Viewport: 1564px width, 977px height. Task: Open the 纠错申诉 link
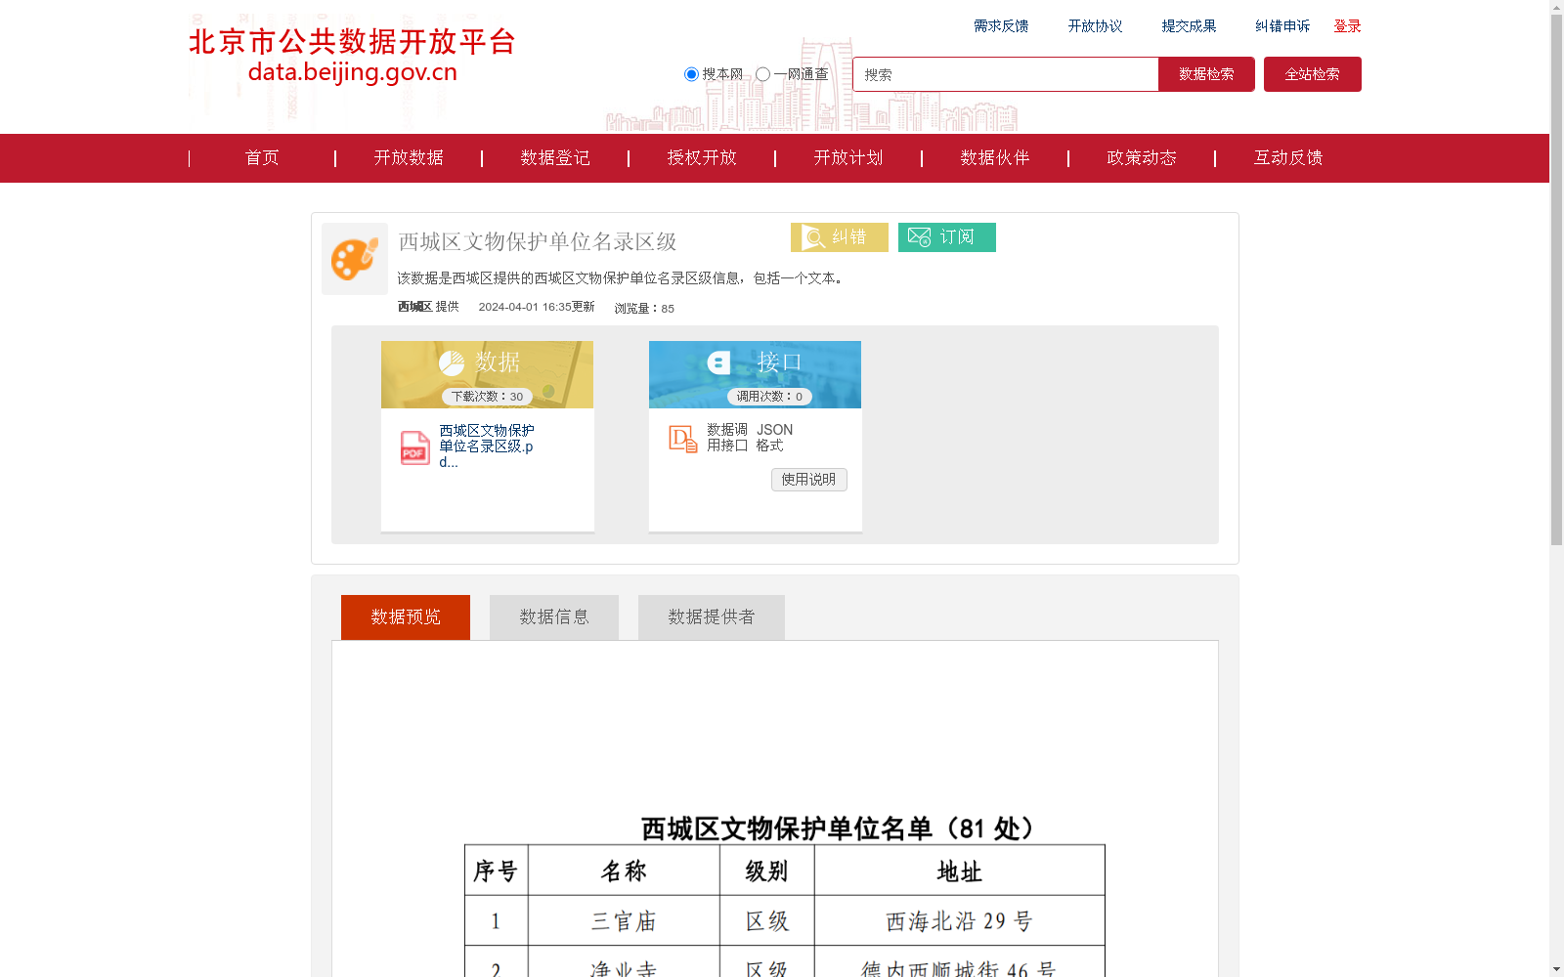pos(1282,26)
